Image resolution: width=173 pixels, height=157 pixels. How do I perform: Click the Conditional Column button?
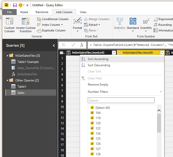click(x=53, y=19)
